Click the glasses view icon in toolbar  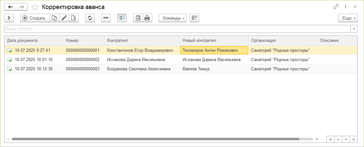click(x=106, y=18)
